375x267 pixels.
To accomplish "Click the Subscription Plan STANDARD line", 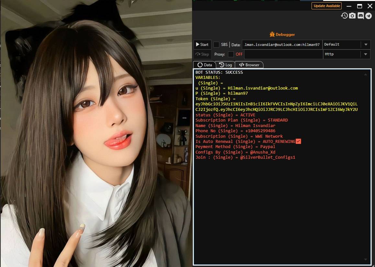I will [242, 120].
